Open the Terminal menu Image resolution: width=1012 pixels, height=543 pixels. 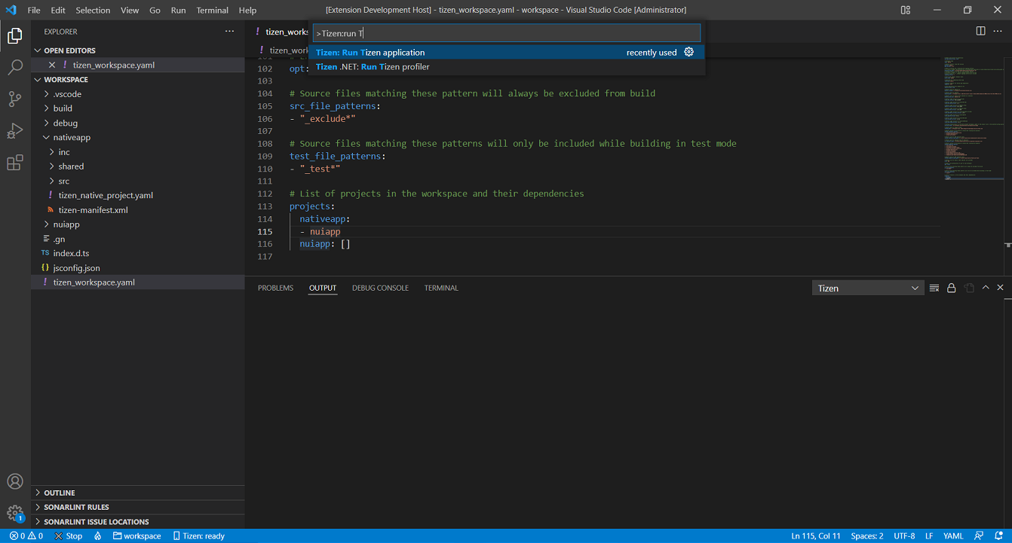[212, 10]
